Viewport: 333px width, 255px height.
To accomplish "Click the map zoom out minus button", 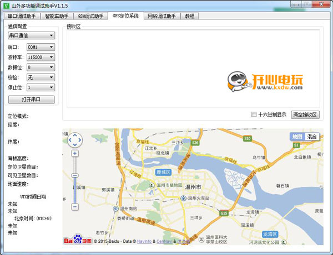I will tap(75, 206).
